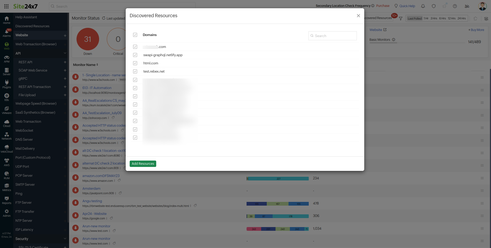Screen dimensions: 491x248
Task: Open the AWS monitoring section
Action: coord(6,162)
